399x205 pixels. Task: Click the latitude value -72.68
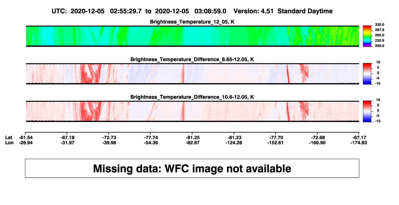(x=318, y=137)
